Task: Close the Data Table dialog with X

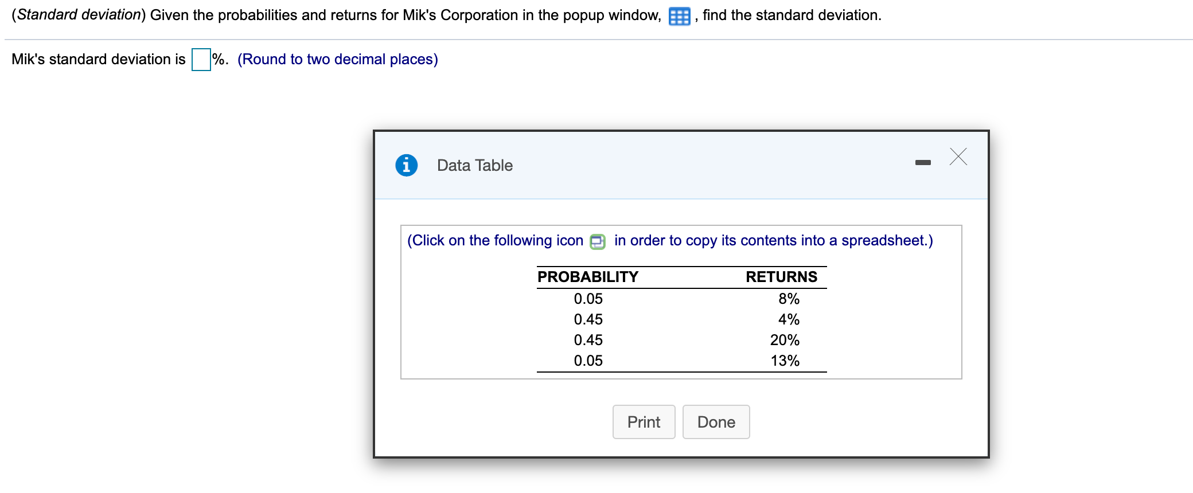Action: [958, 156]
